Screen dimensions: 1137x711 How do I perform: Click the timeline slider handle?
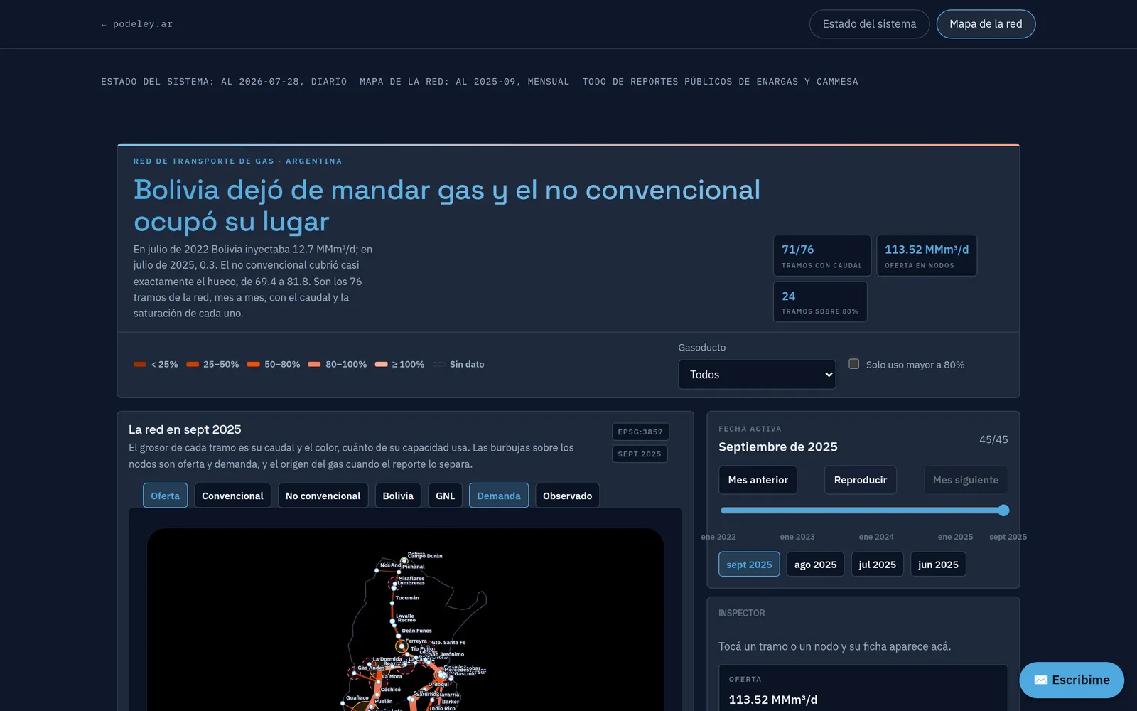[x=1003, y=510]
